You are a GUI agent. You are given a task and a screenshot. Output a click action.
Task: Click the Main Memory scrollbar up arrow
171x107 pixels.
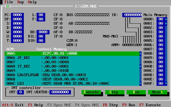[x=166, y=19]
